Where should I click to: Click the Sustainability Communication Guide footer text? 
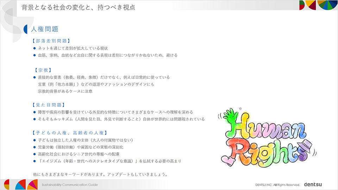coord(70,185)
